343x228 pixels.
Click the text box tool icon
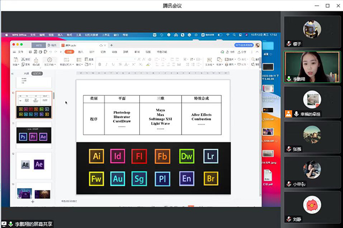[x=210, y=59]
